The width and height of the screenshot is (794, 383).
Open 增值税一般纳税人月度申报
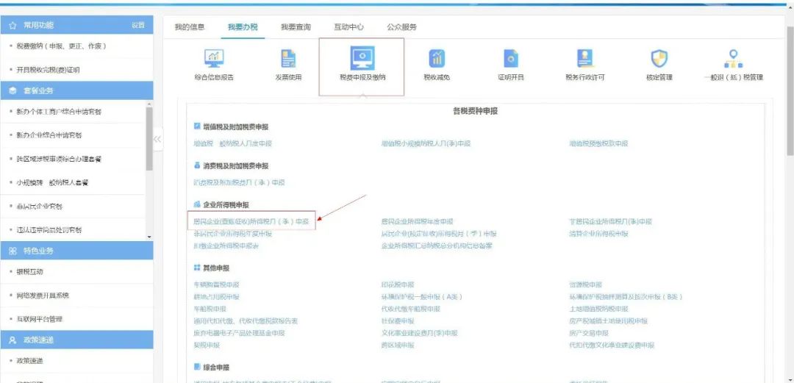(x=232, y=143)
